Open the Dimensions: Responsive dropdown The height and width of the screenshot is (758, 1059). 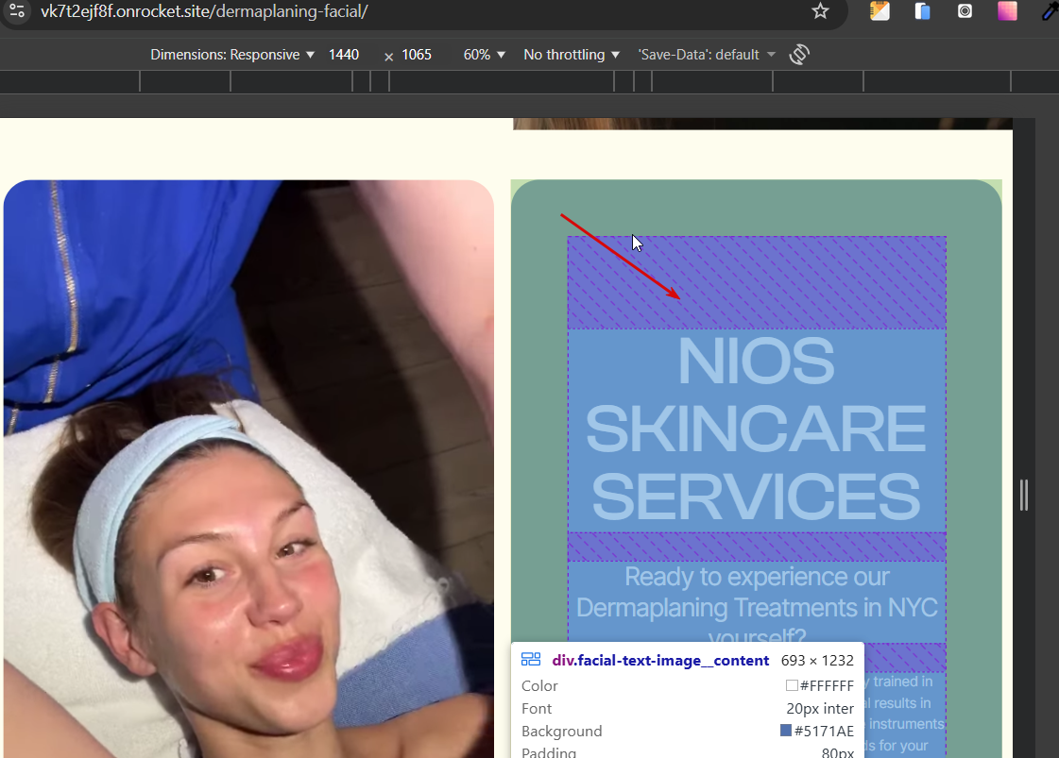pyautogui.click(x=232, y=55)
